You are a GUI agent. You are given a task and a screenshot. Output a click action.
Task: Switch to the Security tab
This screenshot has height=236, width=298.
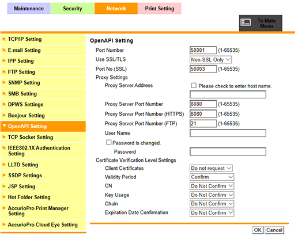[x=73, y=9]
